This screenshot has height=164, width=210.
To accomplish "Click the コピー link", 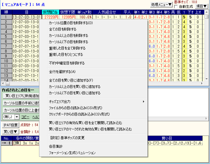I will tap(25, 117).
